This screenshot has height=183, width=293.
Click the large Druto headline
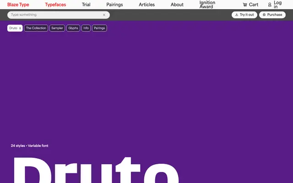(x=96, y=170)
